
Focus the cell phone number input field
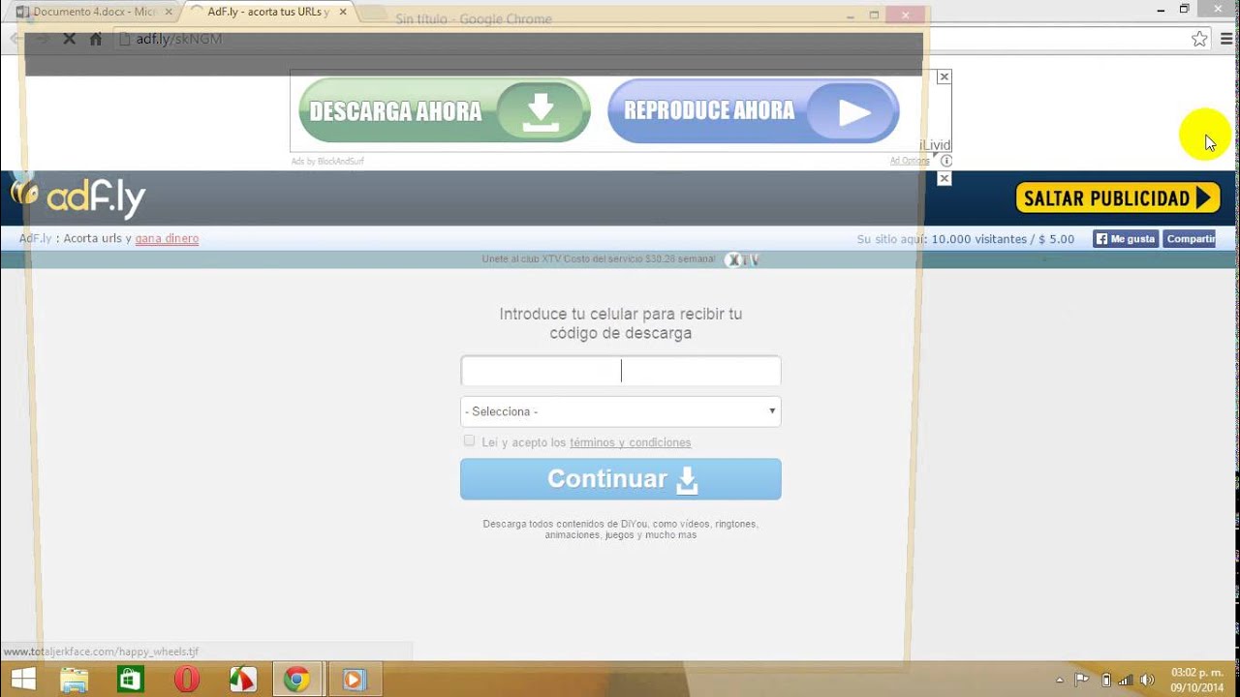tap(620, 371)
